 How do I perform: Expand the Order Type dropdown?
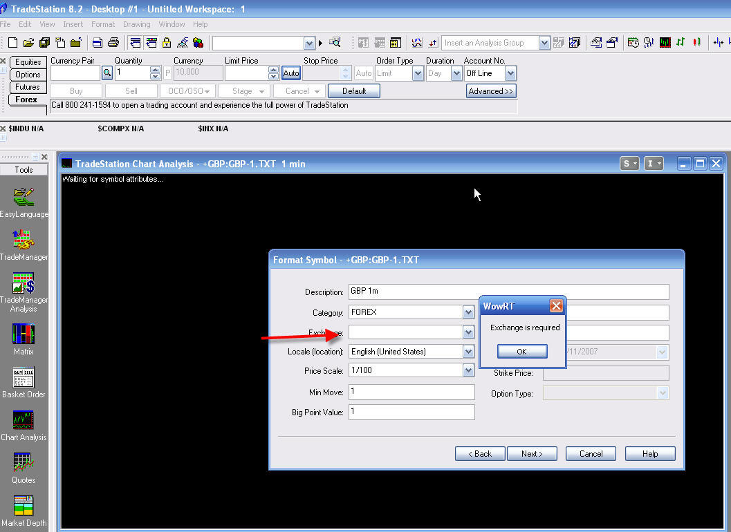[418, 73]
